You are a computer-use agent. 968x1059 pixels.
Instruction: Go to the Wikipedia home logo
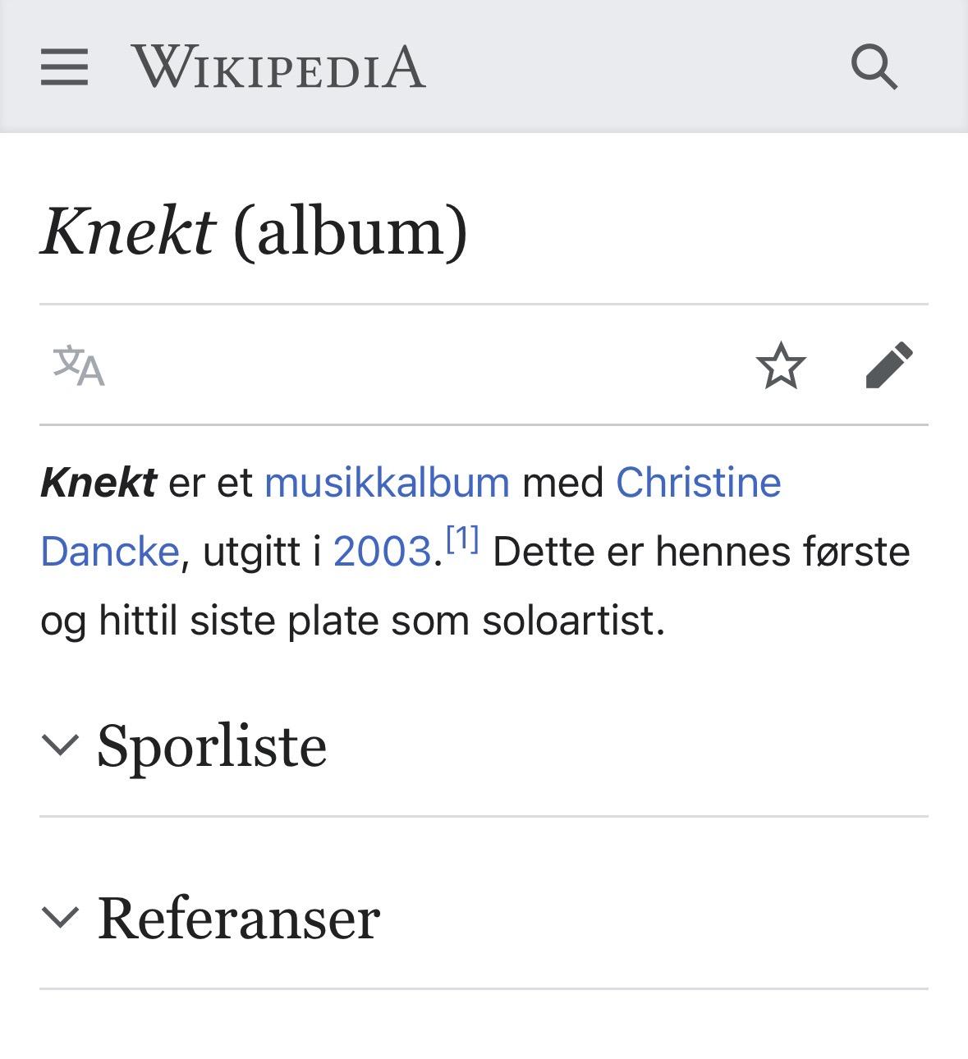click(278, 66)
